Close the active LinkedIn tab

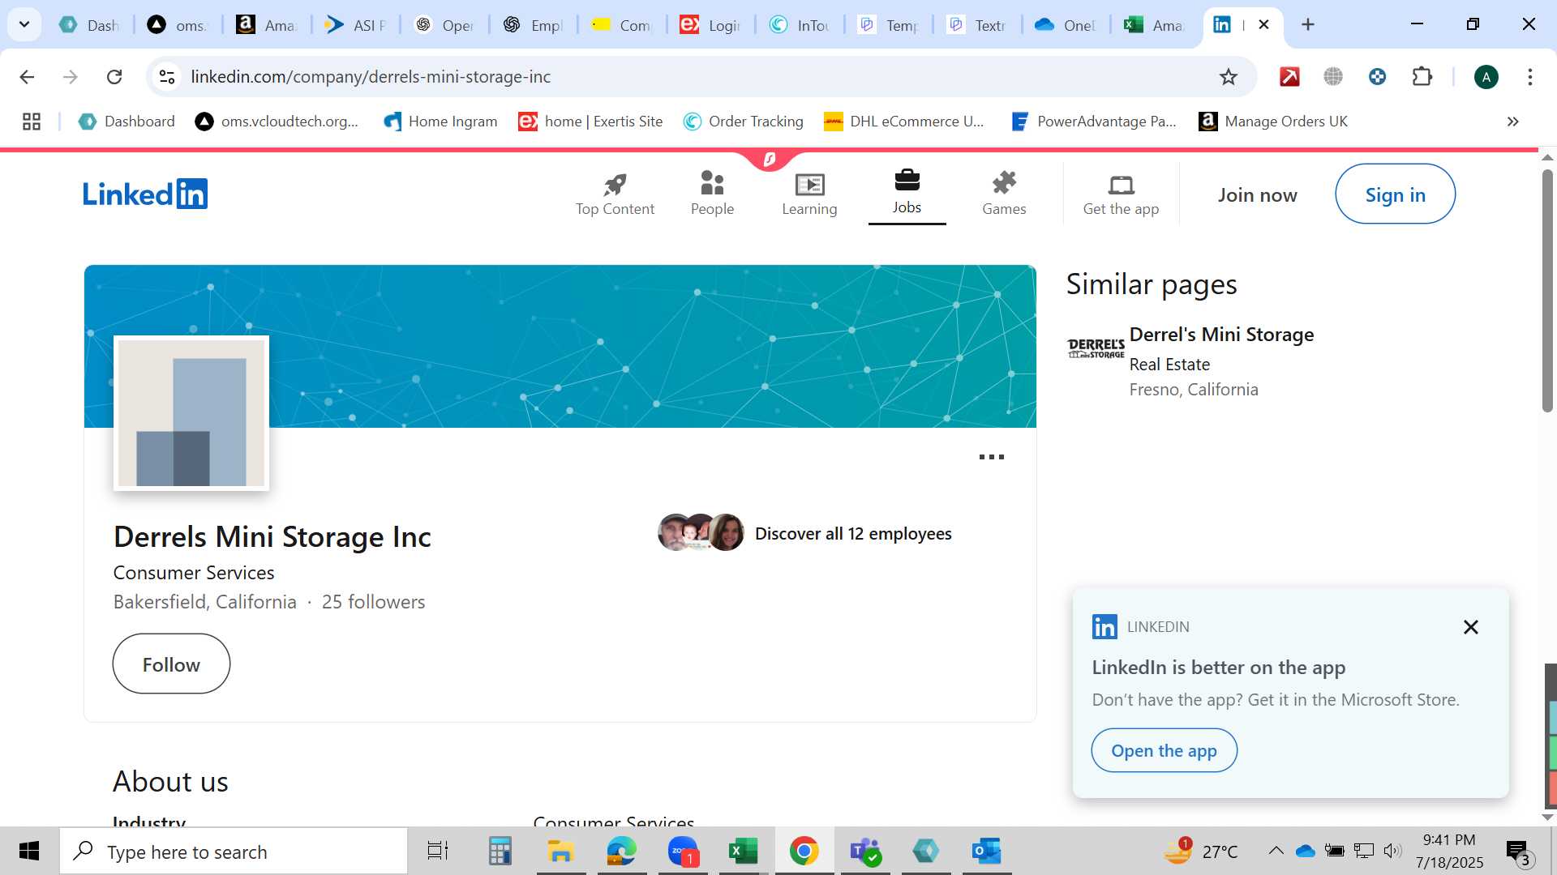click(x=1263, y=24)
